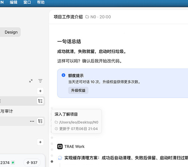Click the 深入了解项目 tooltip card title
This screenshot has width=188, height=167.
66,114
